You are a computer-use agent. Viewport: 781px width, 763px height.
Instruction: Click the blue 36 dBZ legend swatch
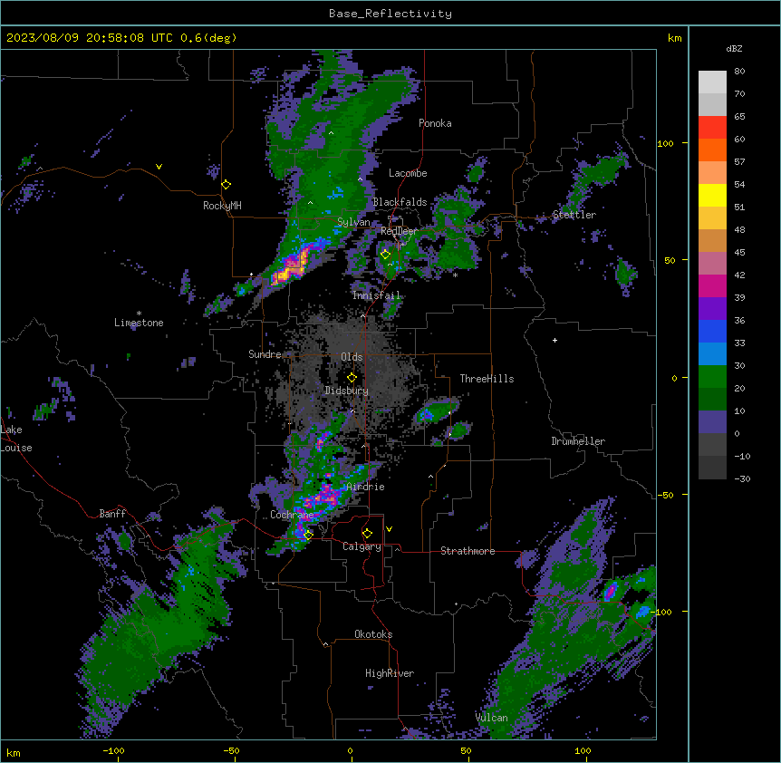point(712,332)
